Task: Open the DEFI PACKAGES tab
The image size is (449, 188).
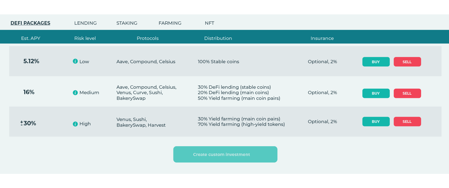Action: pyautogui.click(x=30, y=23)
